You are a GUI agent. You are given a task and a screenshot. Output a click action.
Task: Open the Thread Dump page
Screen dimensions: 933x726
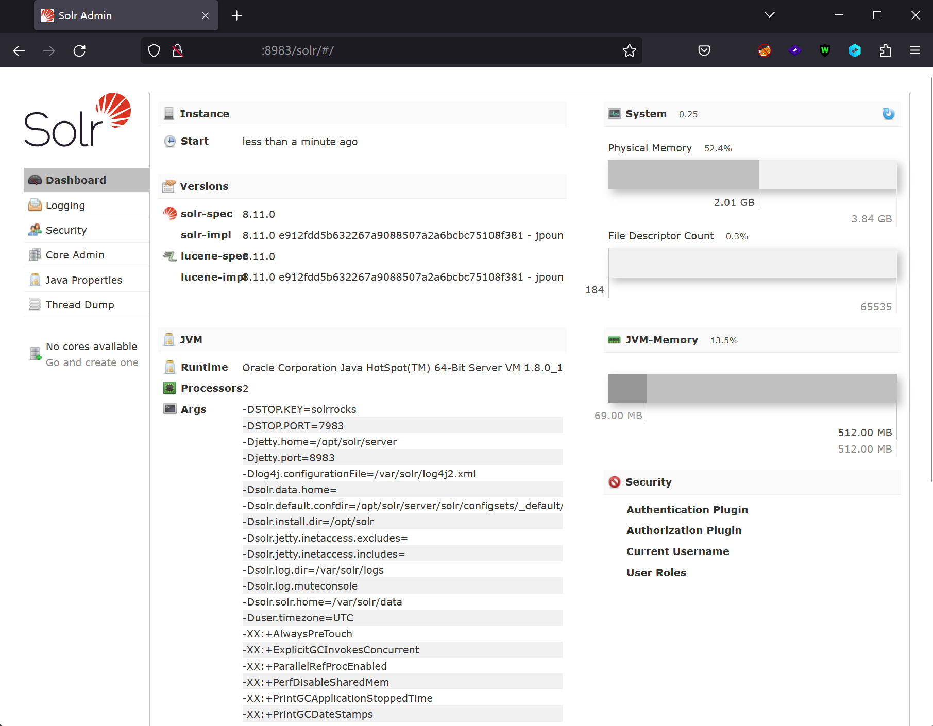(x=87, y=305)
